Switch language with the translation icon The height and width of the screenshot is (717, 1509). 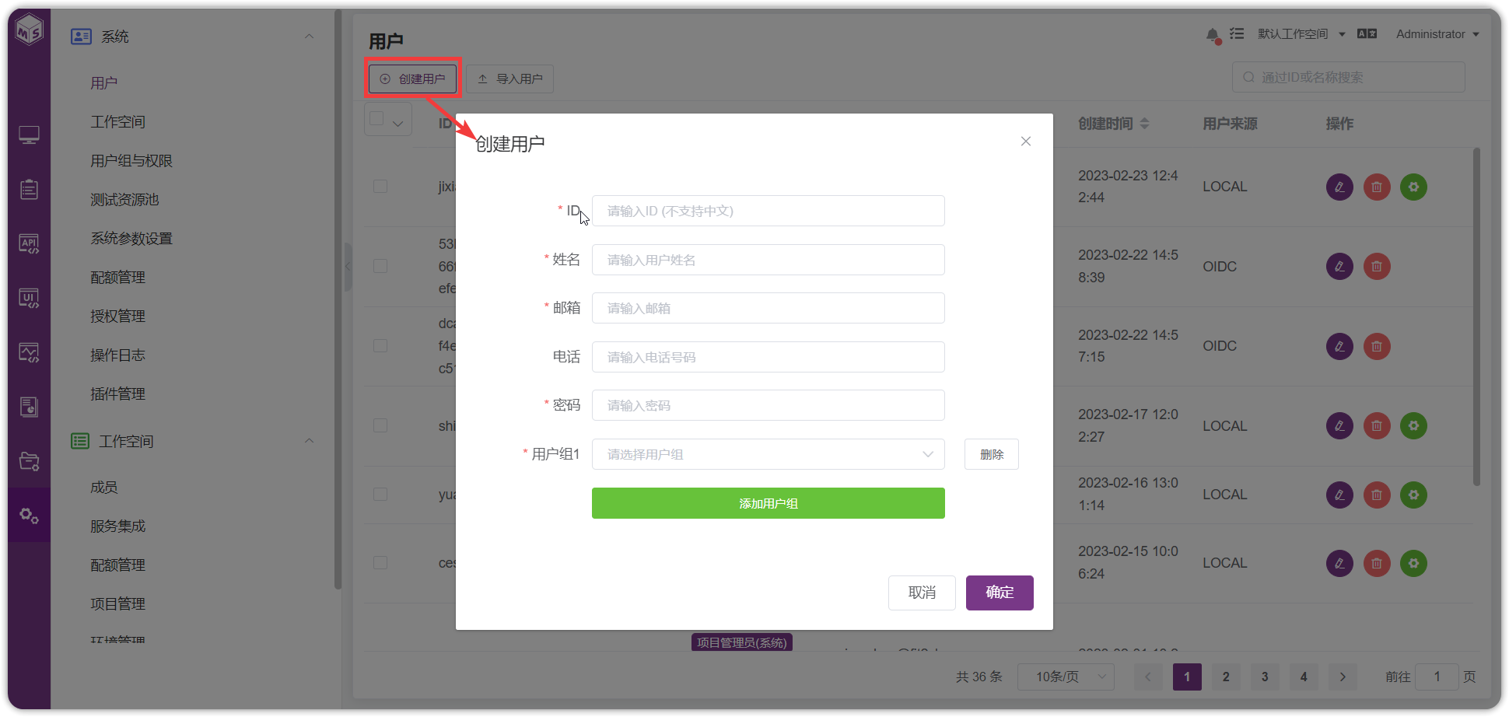(x=1367, y=33)
